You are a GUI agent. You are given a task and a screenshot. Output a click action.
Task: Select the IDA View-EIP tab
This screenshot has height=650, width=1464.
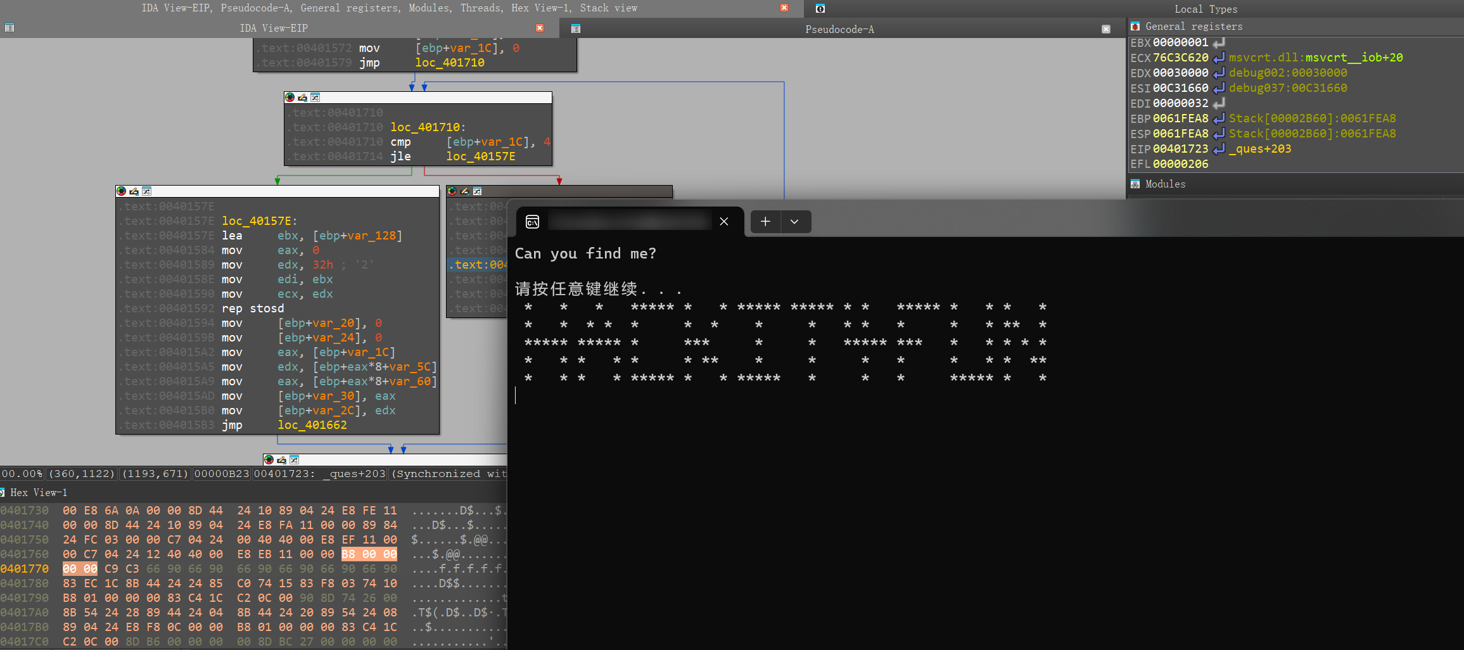pyautogui.click(x=273, y=29)
